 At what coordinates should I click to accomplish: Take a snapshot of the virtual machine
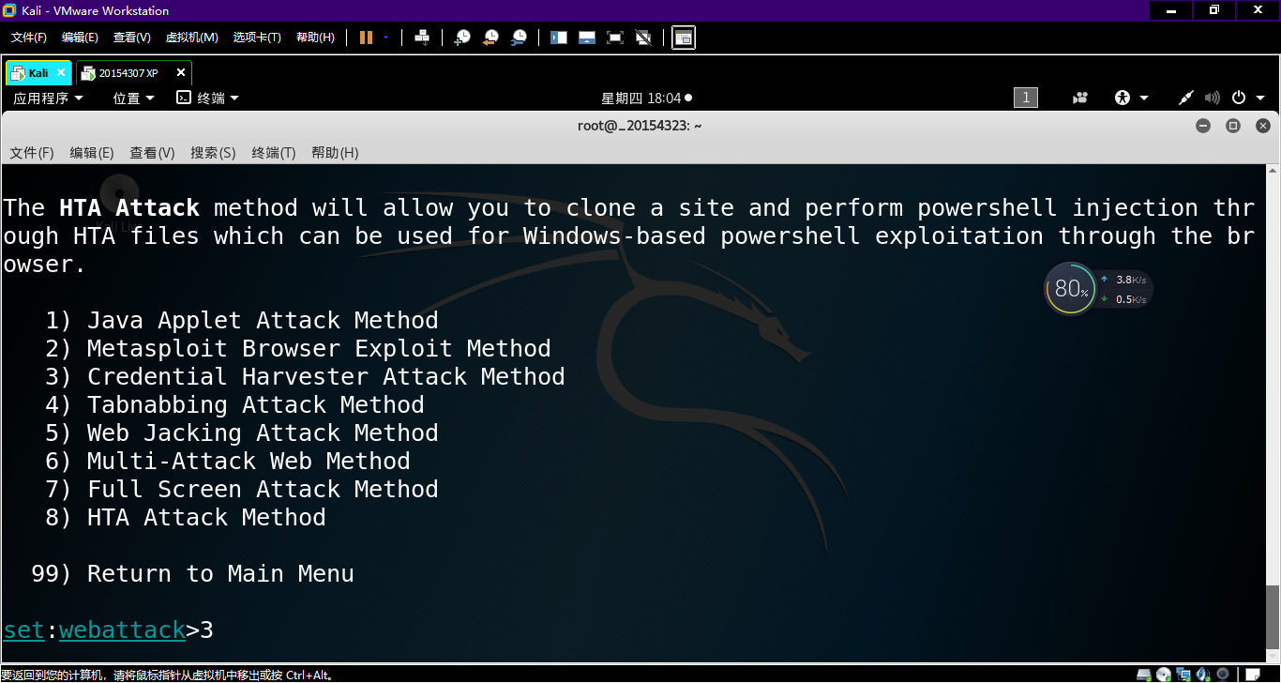point(462,38)
